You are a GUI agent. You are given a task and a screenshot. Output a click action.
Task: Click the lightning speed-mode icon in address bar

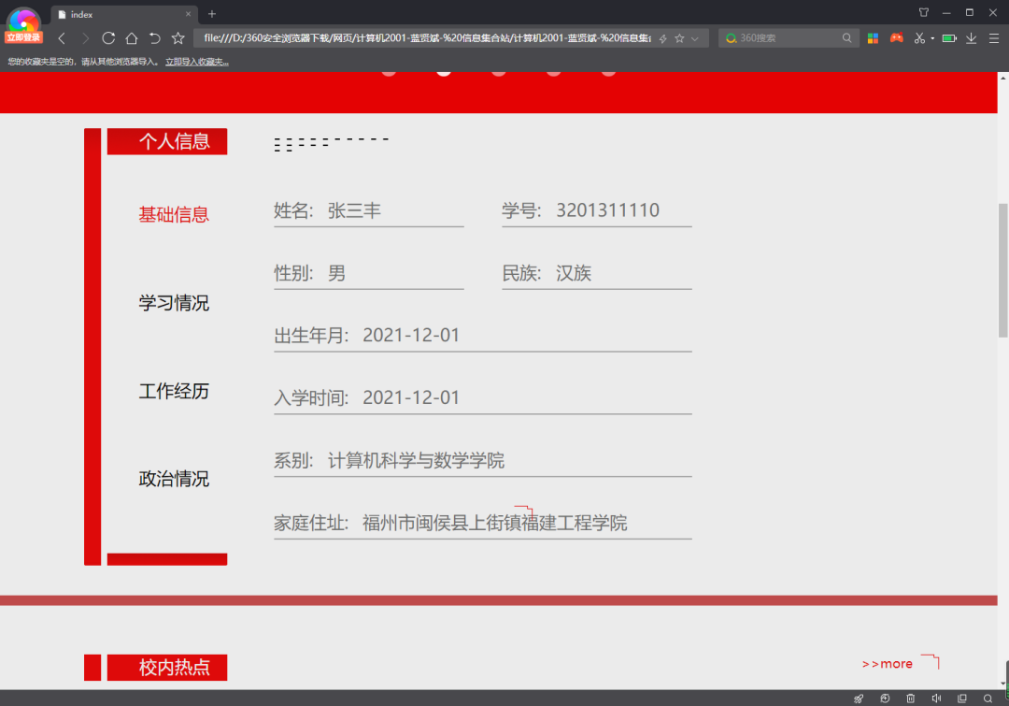click(x=662, y=38)
